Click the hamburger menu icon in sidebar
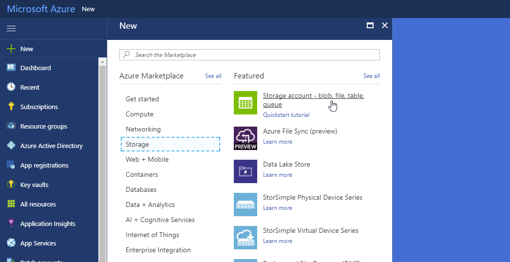Image resolution: width=510 pixels, height=262 pixels. click(11, 29)
